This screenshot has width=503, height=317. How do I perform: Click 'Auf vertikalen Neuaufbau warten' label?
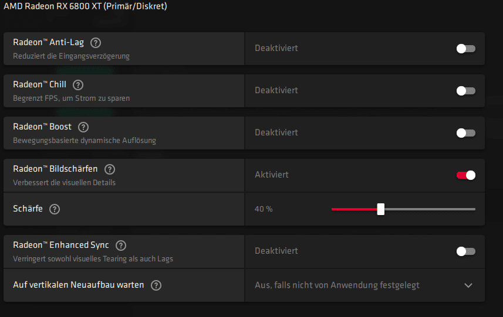(x=79, y=285)
